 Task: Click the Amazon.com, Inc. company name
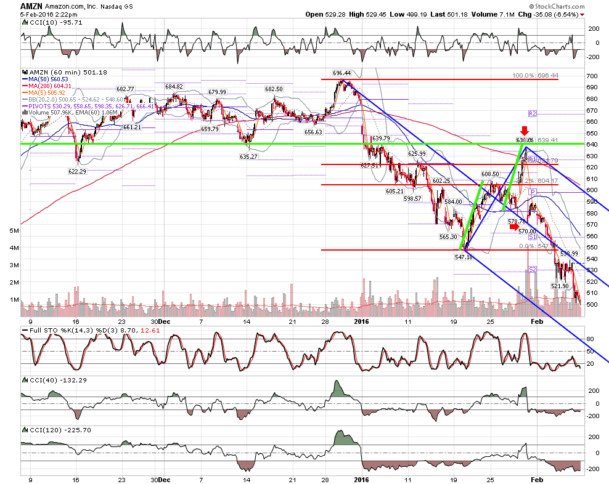pos(71,7)
